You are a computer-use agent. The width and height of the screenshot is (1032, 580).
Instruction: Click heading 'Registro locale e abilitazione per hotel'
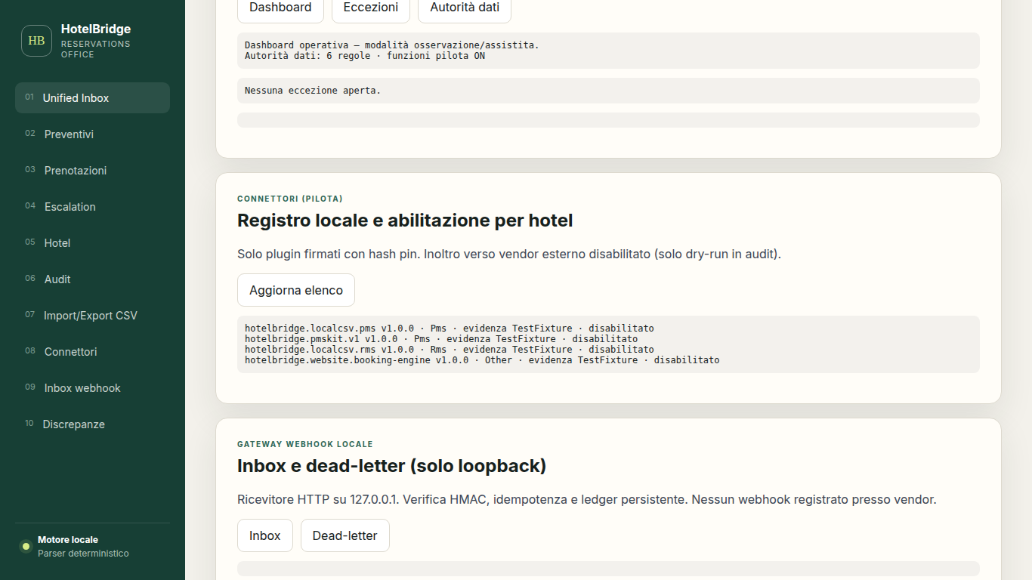coord(405,221)
